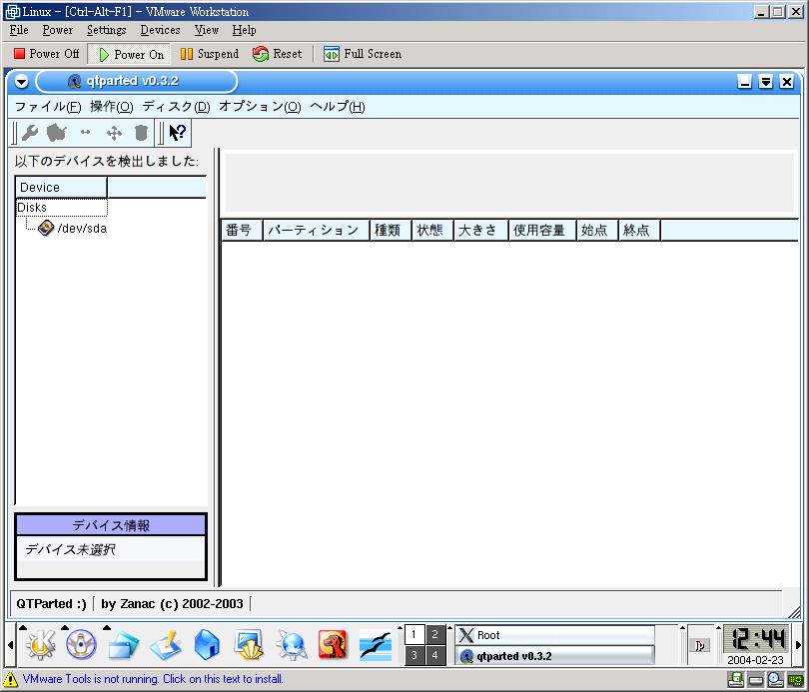Viewport: 809px width, 692px height.
Task: Launch the Konqueror web browser icon
Action: (292, 645)
